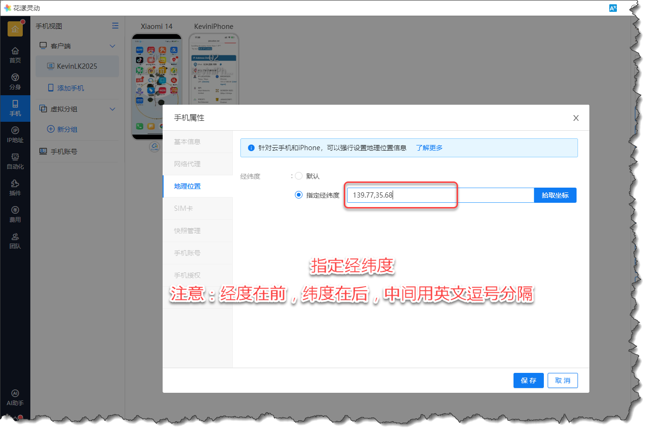Open the 费用 billing sidebar icon
This screenshot has height=434, width=651.
point(15,214)
